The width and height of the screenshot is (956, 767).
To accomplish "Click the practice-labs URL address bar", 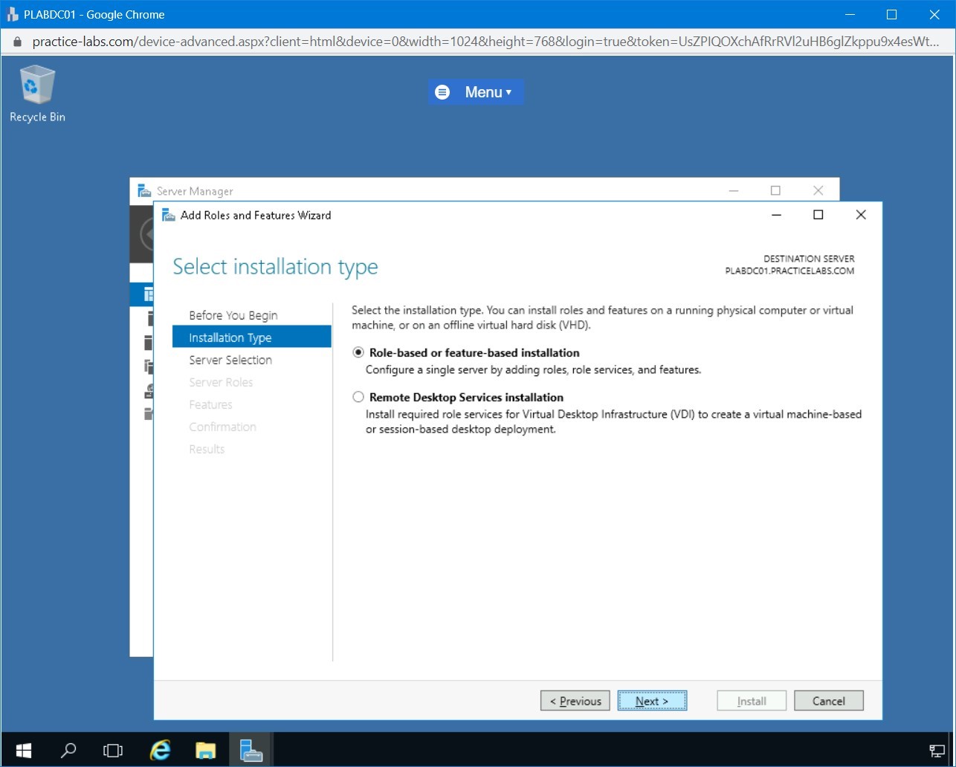I will [486, 42].
